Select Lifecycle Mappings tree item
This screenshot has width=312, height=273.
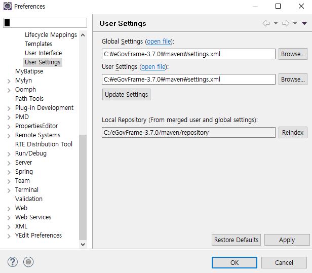click(x=51, y=35)
